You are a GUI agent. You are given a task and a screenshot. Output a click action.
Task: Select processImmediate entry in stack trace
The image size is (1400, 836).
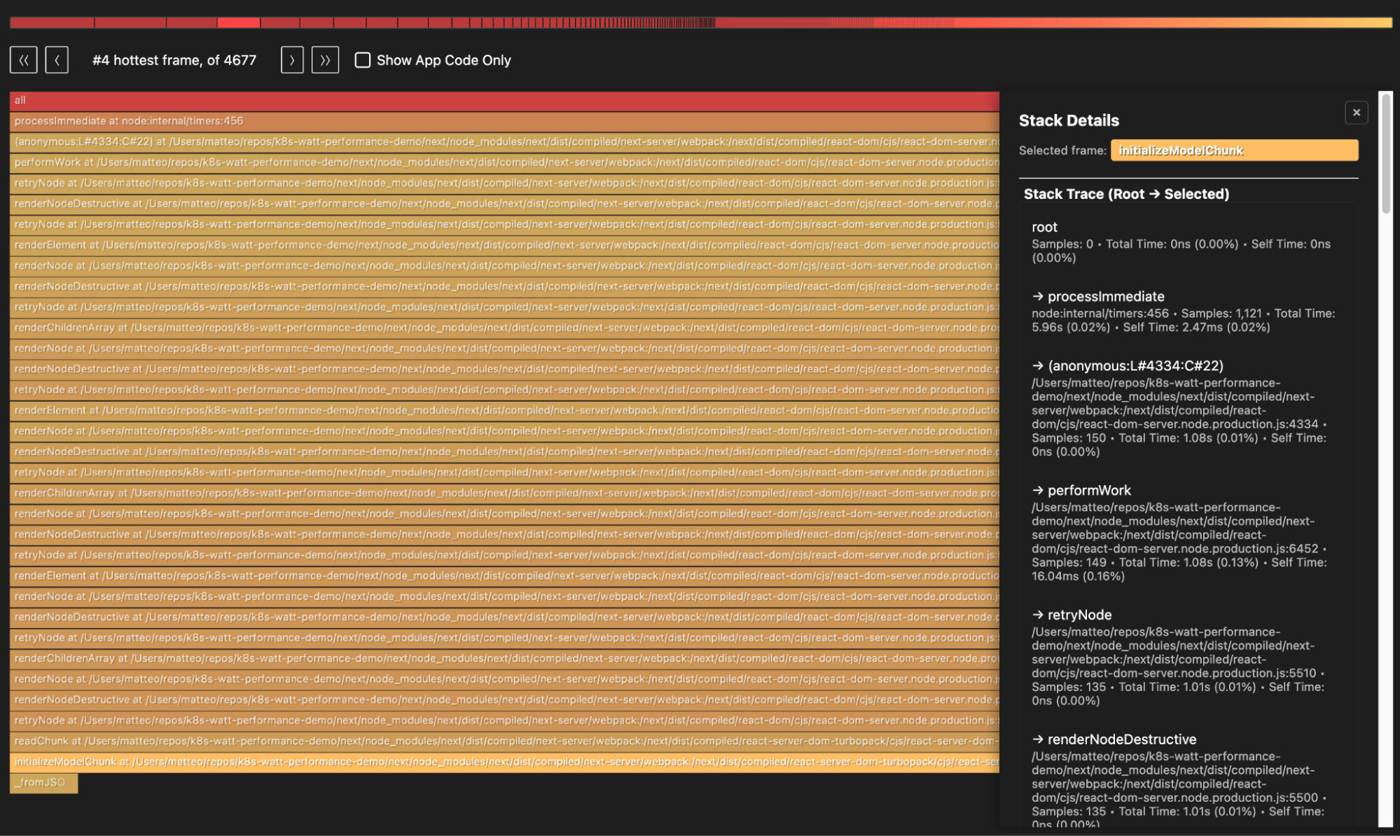point(1106,297)
